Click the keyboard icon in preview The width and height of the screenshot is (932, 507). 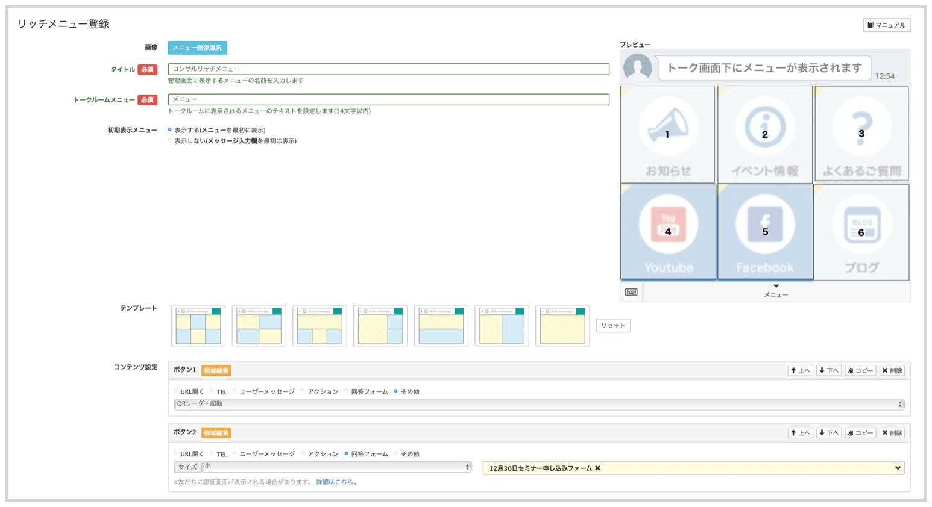pyautogui.click(x=631, y=292)
